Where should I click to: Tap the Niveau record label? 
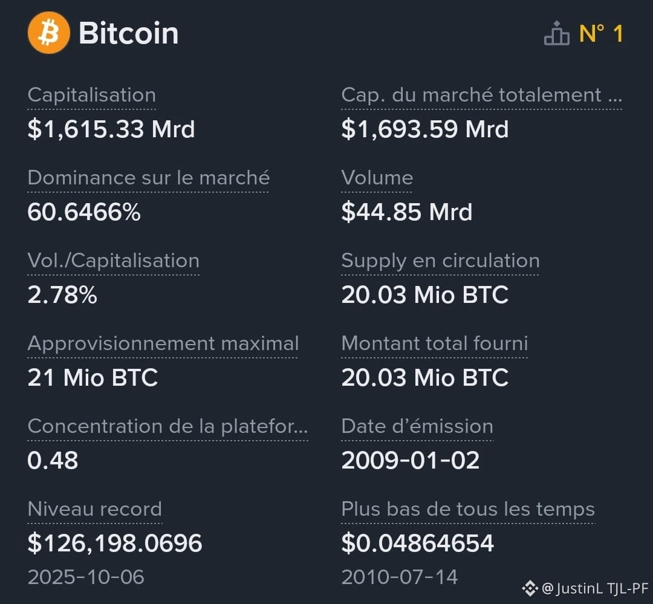point(94,509)
